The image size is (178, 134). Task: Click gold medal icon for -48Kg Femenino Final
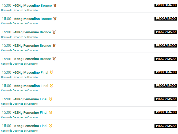[x=51, y=99]
